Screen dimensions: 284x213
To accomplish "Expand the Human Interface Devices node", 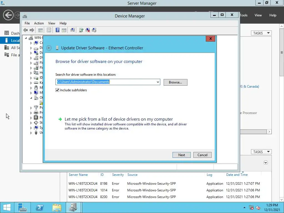I will coord(31,73).
